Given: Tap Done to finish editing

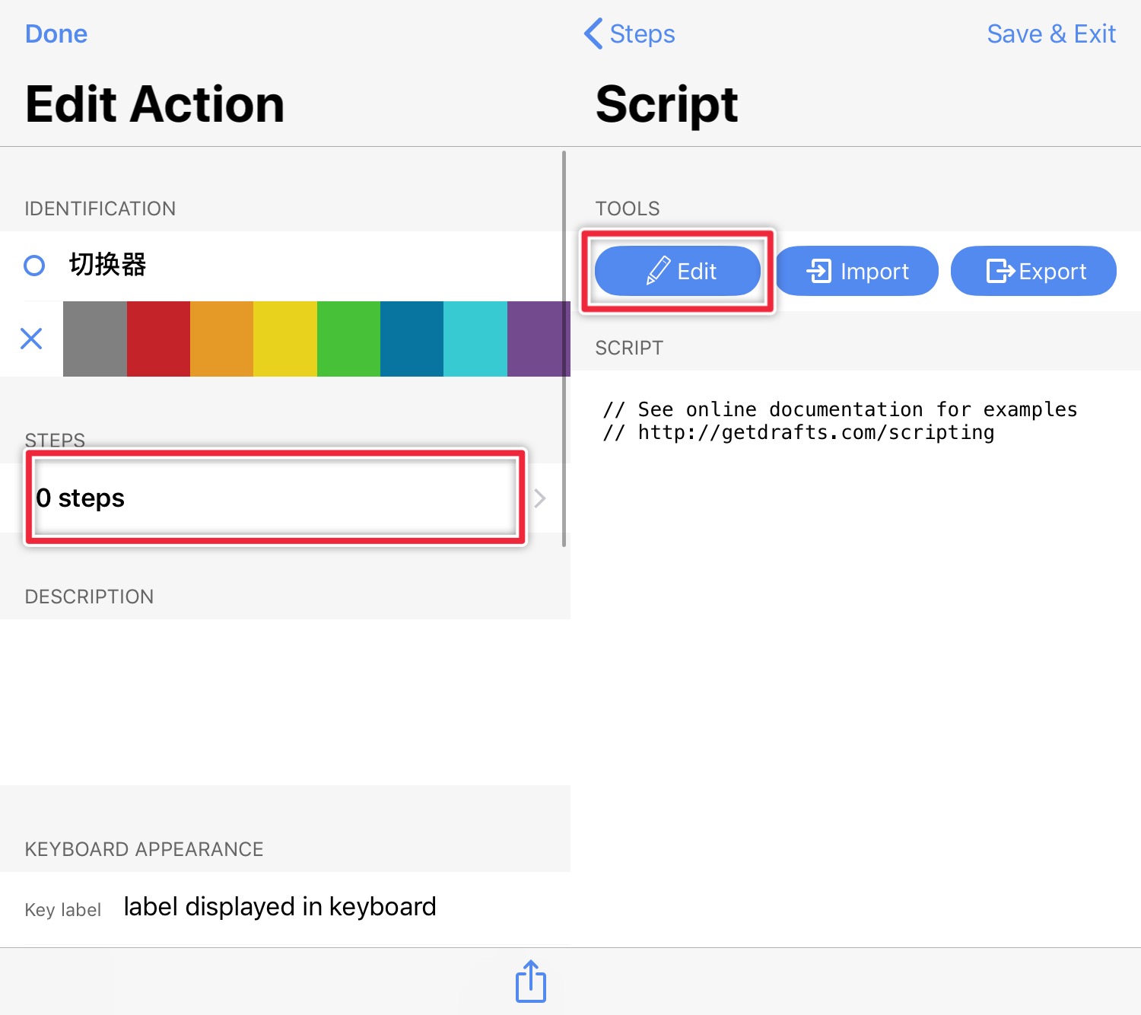Looking at the screenshot, I should point(56,34).
